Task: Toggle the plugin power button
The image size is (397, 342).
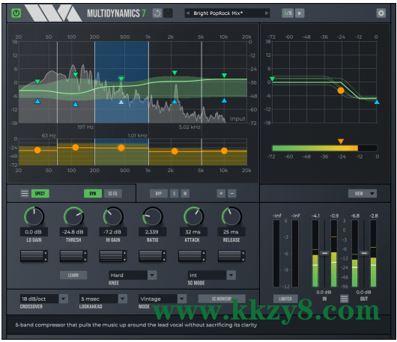Action: 16,13
